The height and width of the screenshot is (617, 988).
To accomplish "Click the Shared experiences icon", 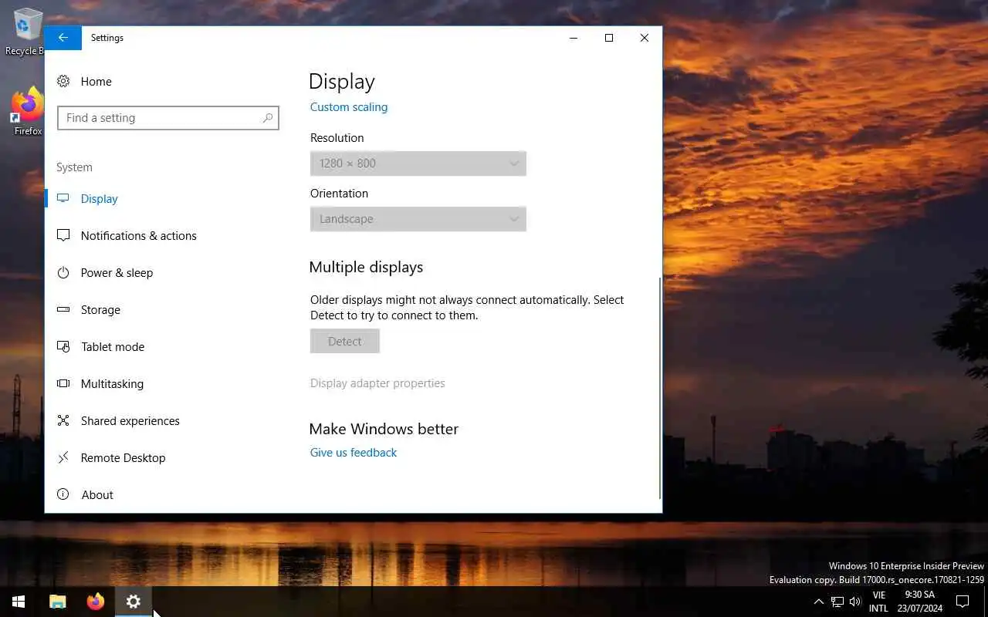I will click(x=63, y=420).
